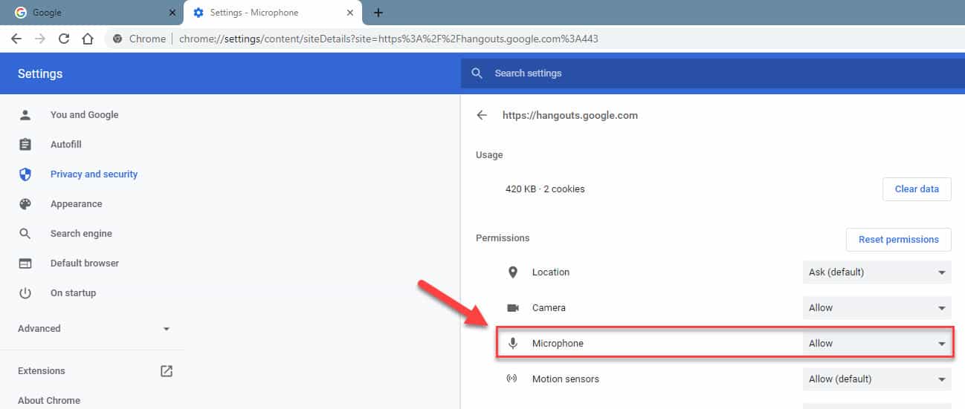Click the Settings title in blue header

click(40, 73)
